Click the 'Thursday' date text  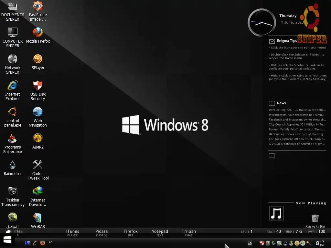coord(288,16)
